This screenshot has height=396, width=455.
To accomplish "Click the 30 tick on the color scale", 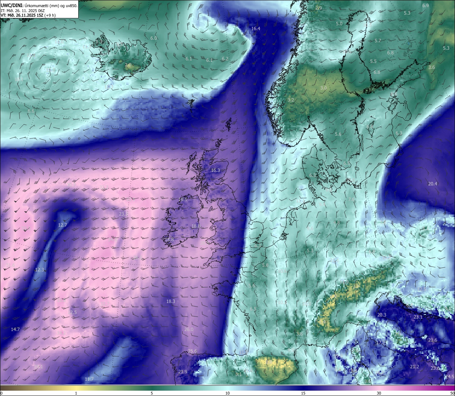I will (379, 393).
